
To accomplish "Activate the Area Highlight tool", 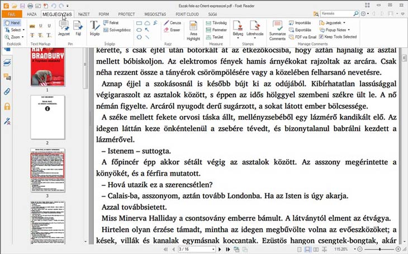I will (193, 30).
